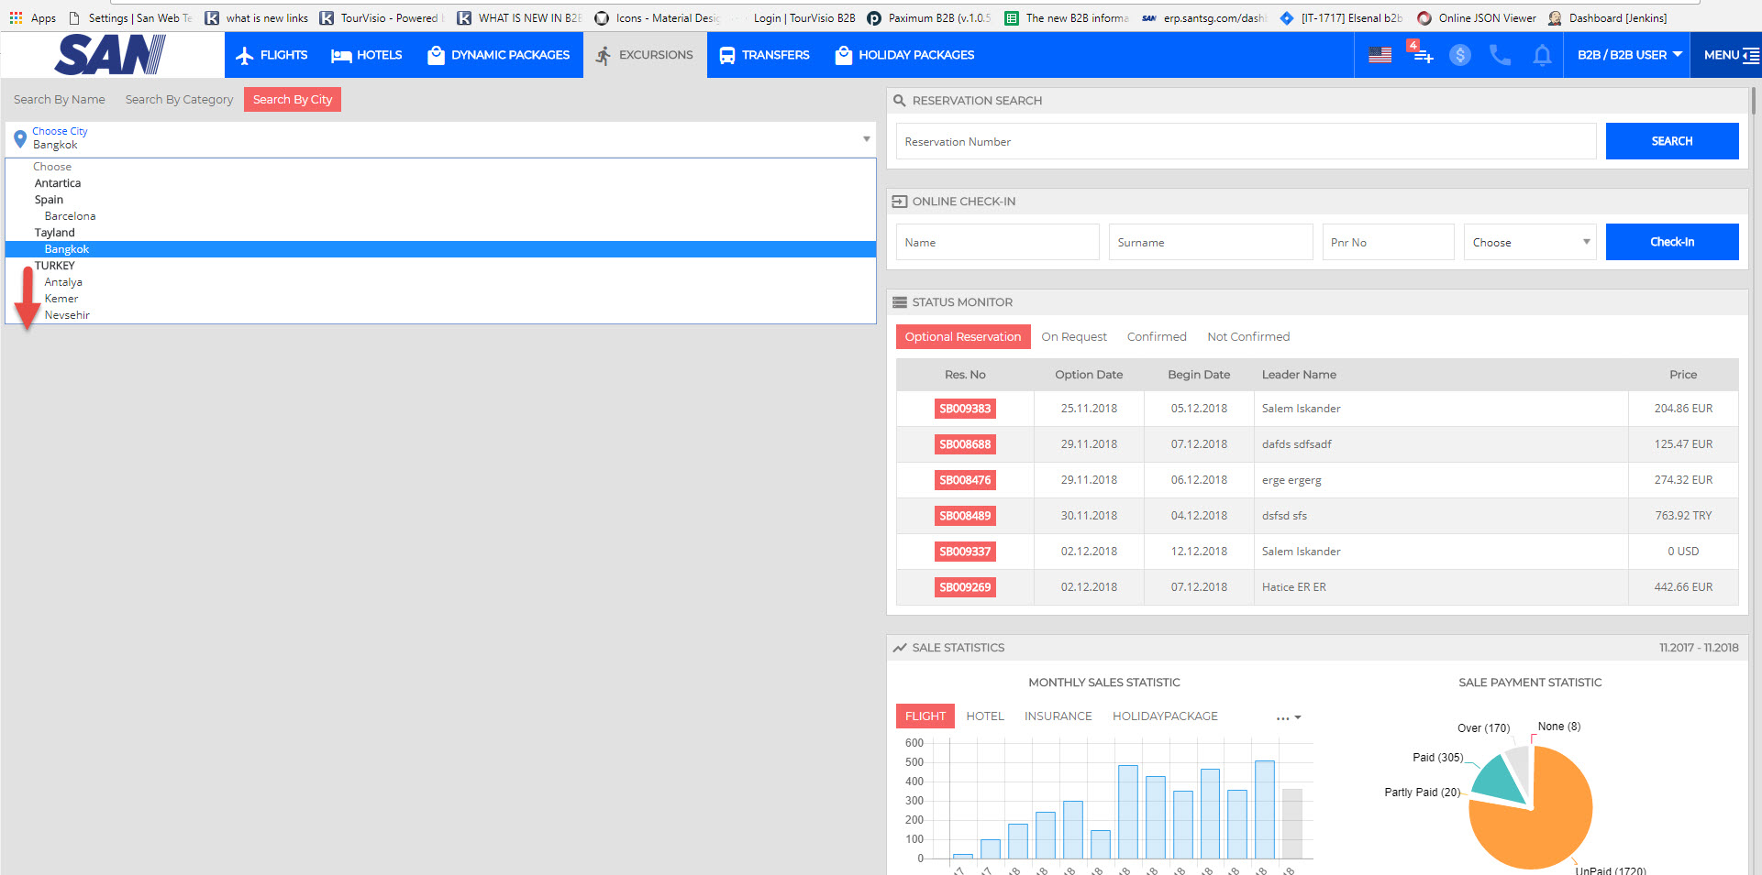Open reservation SB009383

[965, 409]
